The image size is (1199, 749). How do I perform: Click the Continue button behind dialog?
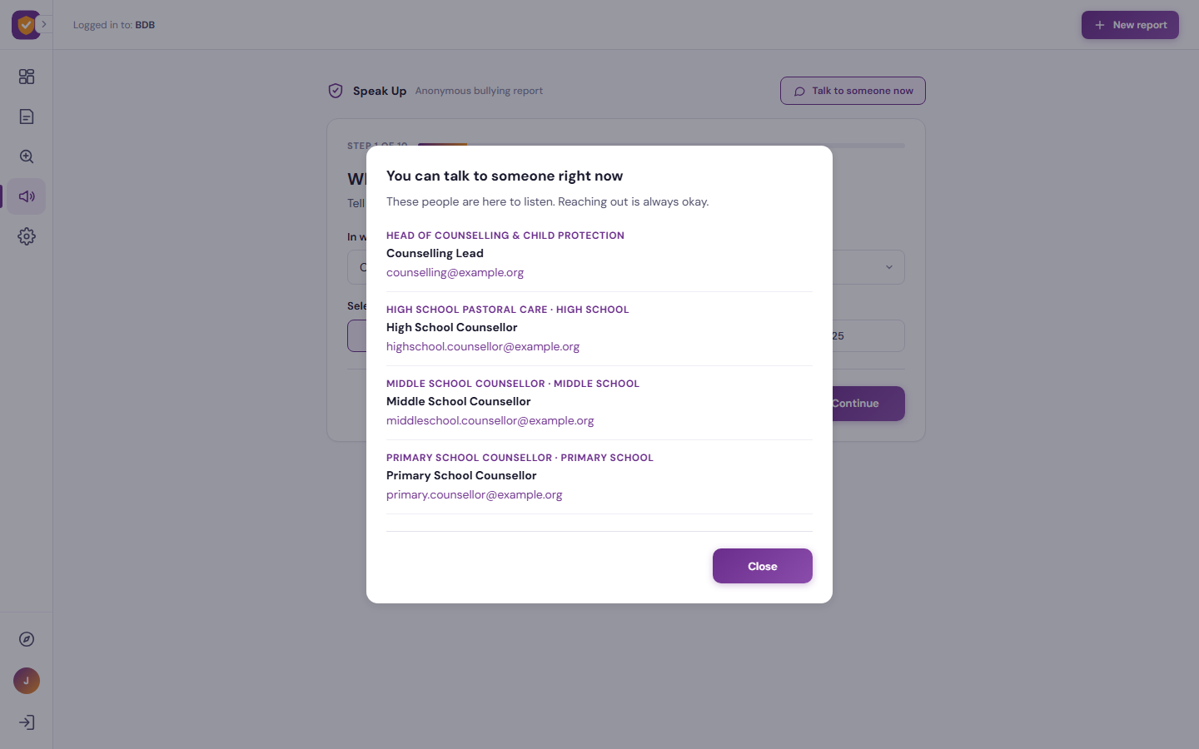pos(868,404)
